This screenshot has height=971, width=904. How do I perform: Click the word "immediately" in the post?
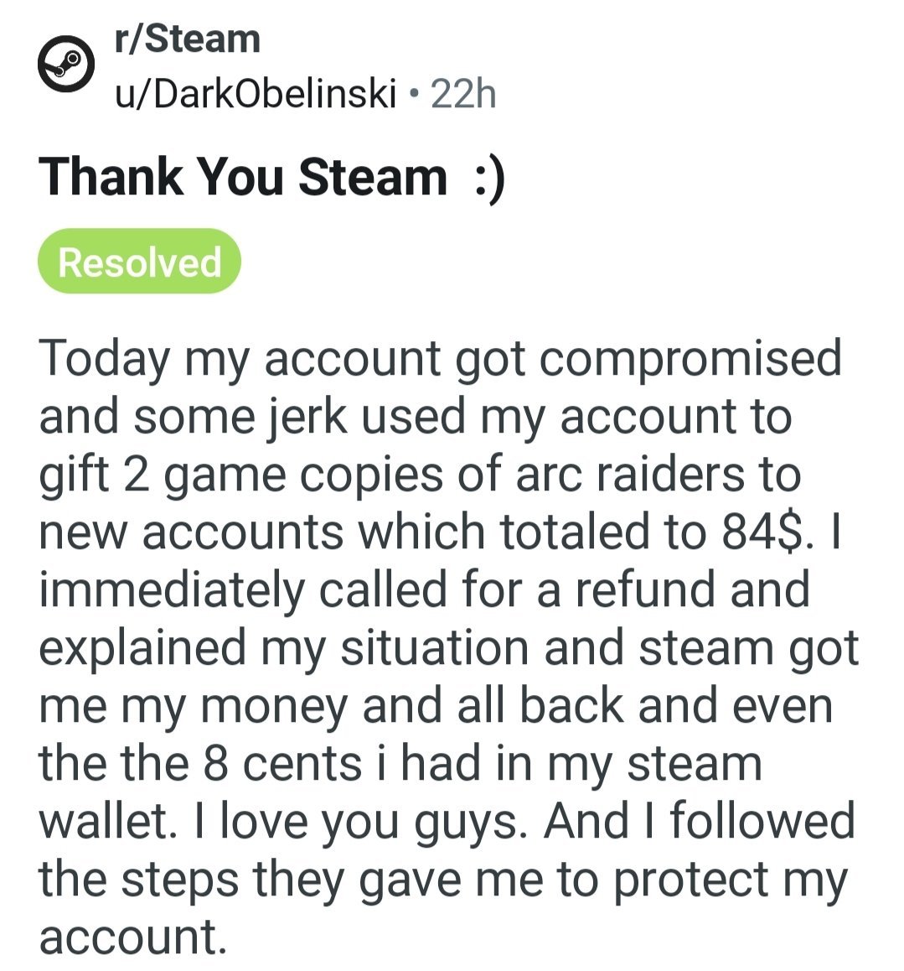point(171,589)
